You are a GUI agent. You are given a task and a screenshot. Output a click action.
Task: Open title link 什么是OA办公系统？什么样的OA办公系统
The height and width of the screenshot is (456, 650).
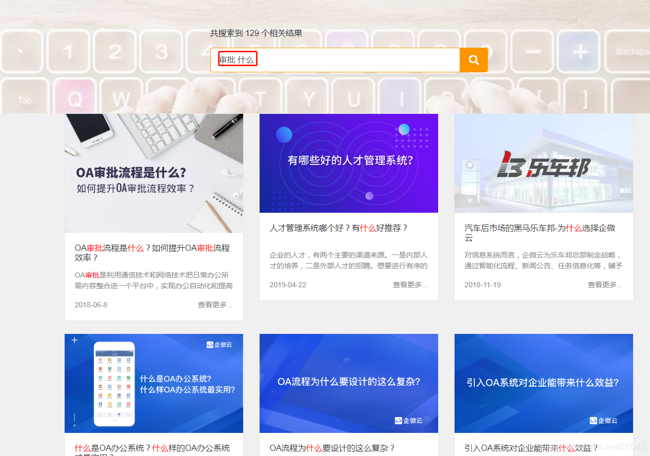click(152, 448)
